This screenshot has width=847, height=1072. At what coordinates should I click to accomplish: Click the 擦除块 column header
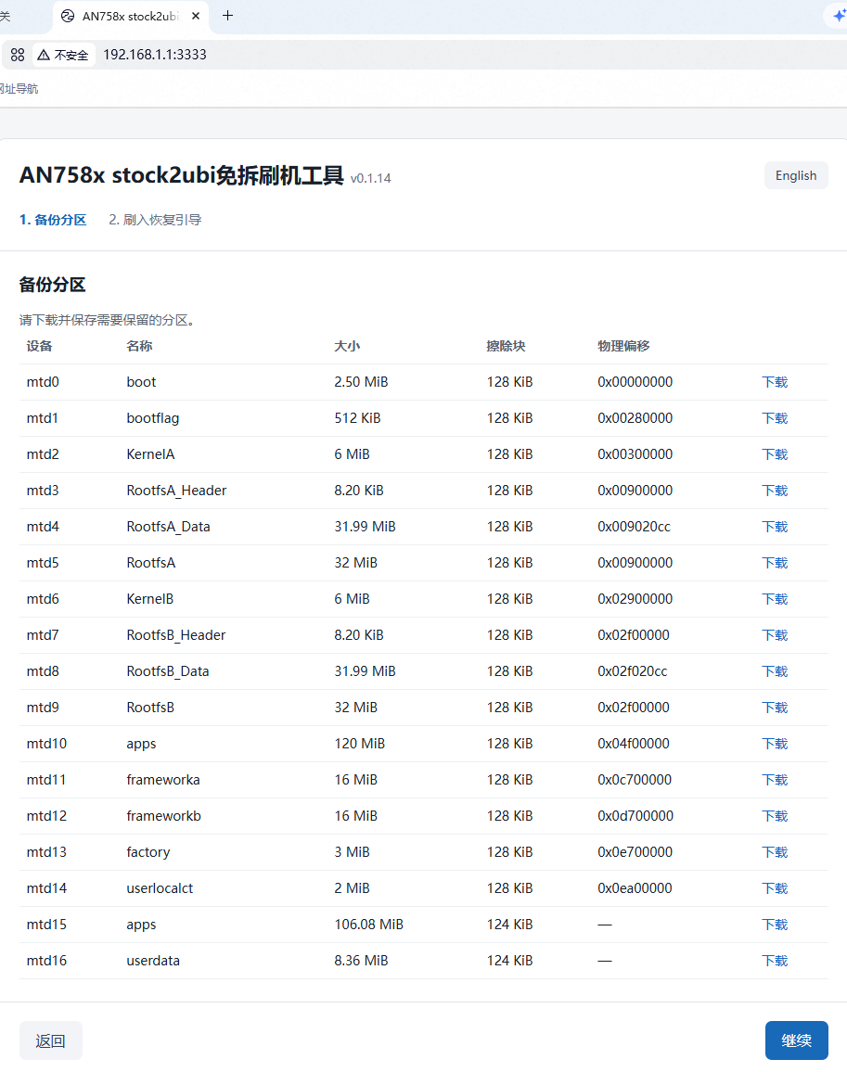[506, 346]
